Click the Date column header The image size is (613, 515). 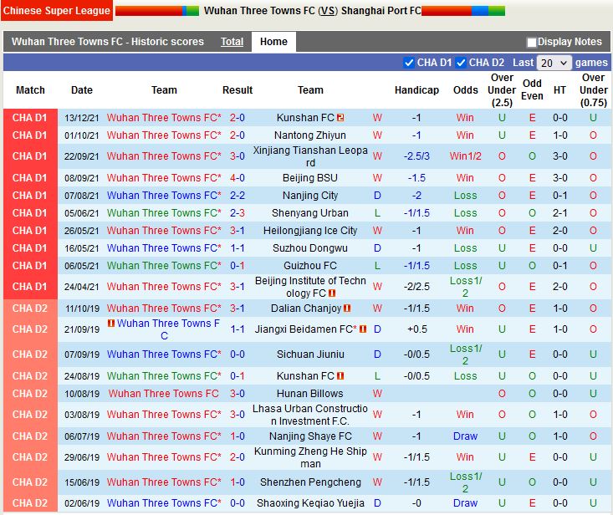pos(82,90)
